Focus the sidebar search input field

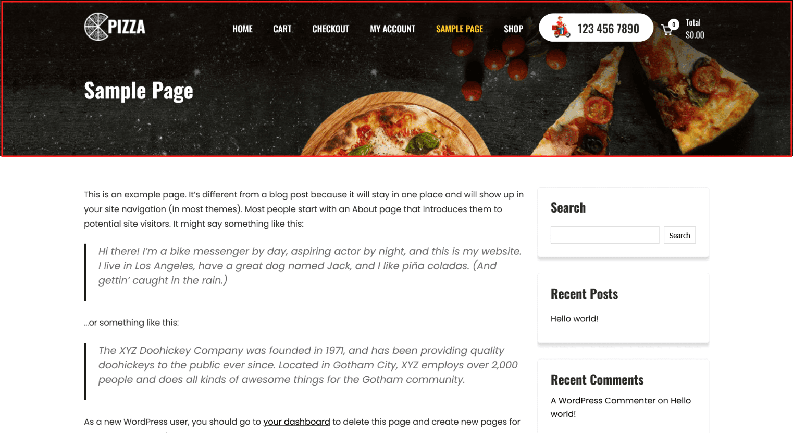coord(605,235)
